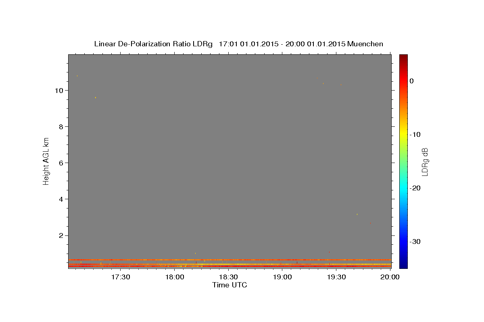Click the 17:30 time tick label
Viewport: 484px width, 322px height.
[x=121, y=277]
